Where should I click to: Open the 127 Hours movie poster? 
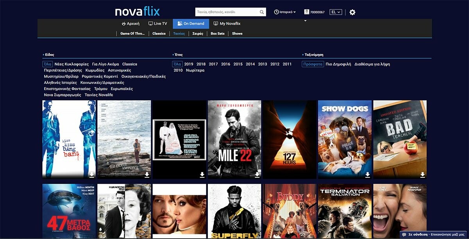click(x=289, y=140)
